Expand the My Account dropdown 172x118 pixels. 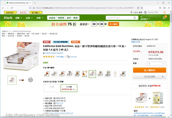pos(145,19)
